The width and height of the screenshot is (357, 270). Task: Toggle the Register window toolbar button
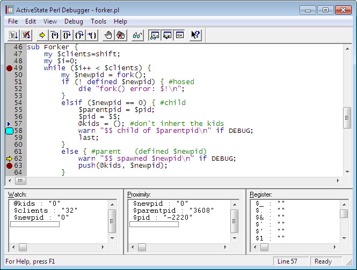[180, 35]
